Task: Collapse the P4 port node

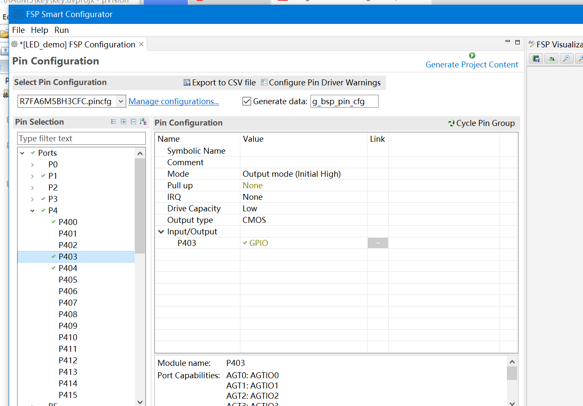Action: 33,210
